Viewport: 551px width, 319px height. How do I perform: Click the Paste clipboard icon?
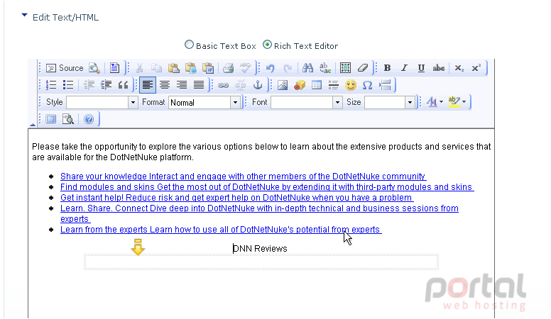tap(173, 68)
